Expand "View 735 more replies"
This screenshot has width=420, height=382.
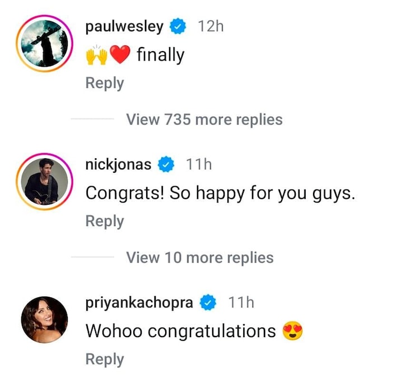[x=204, y=119]
